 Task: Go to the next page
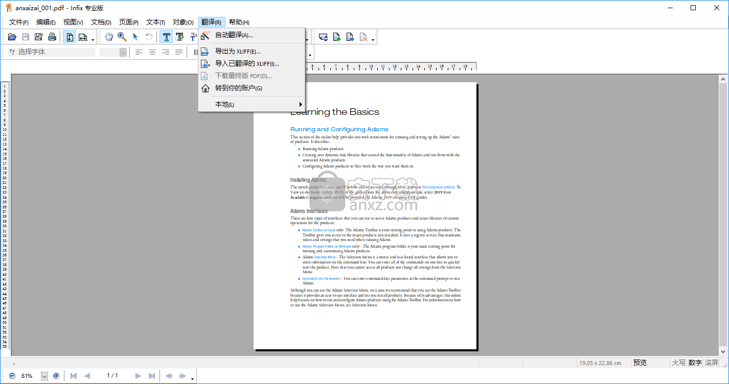138,376
